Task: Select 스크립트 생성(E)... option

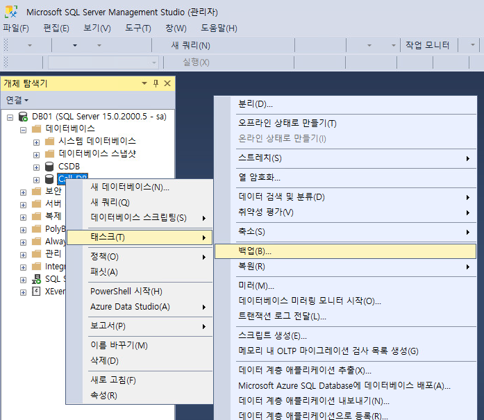Action: 345,336
